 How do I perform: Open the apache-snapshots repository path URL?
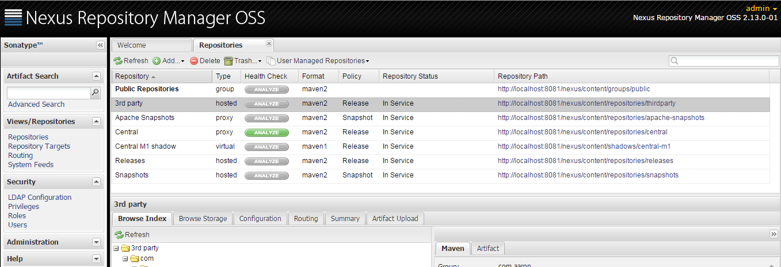[x=601, y=118]
